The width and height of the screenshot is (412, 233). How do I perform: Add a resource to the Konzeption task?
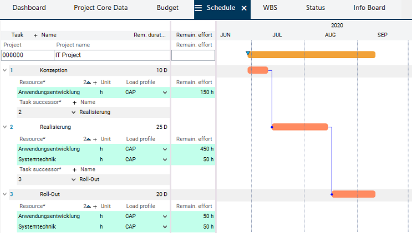pyautogui.click(x=95, y=82)
